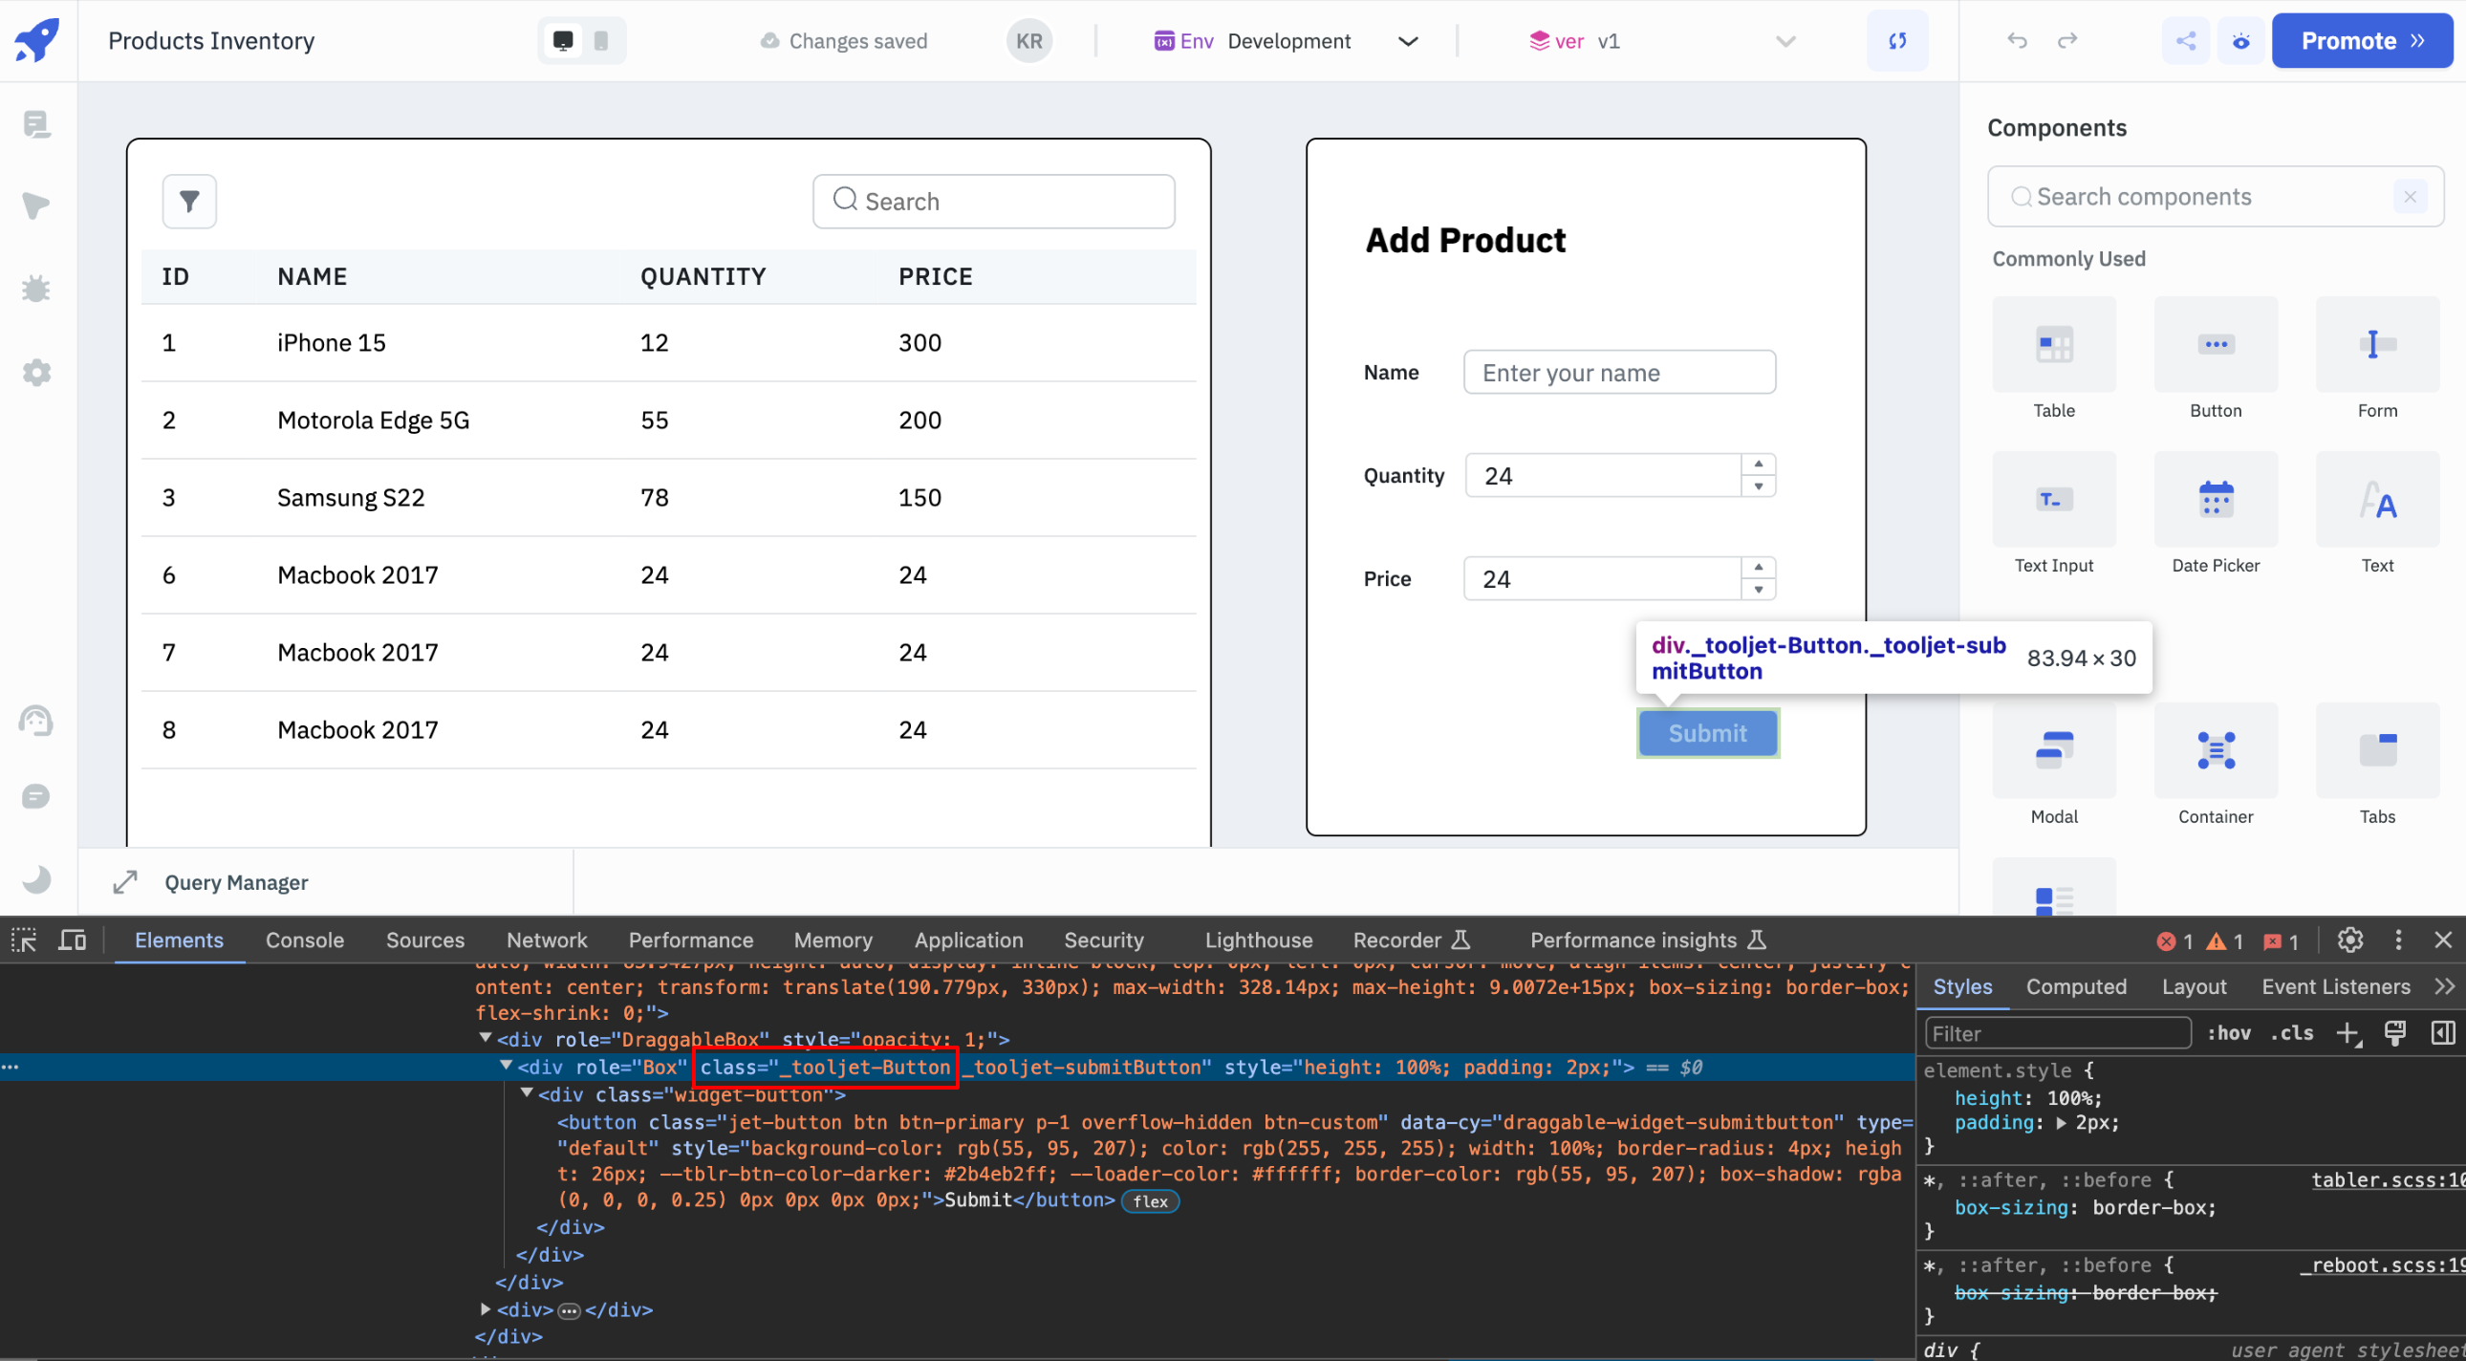Open the debugger bug icon in sidebar
The height and width of the screenshot is (1361, 2466).
(x=36, y=289)
